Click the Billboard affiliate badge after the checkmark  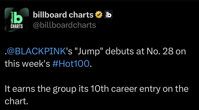point(108,14)
